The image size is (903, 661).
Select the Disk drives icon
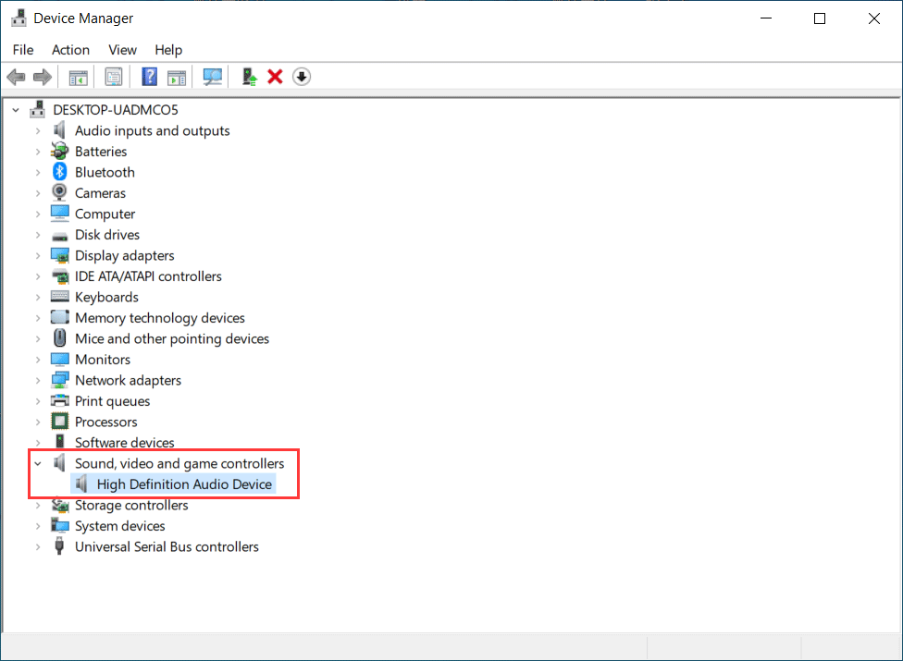60,236
